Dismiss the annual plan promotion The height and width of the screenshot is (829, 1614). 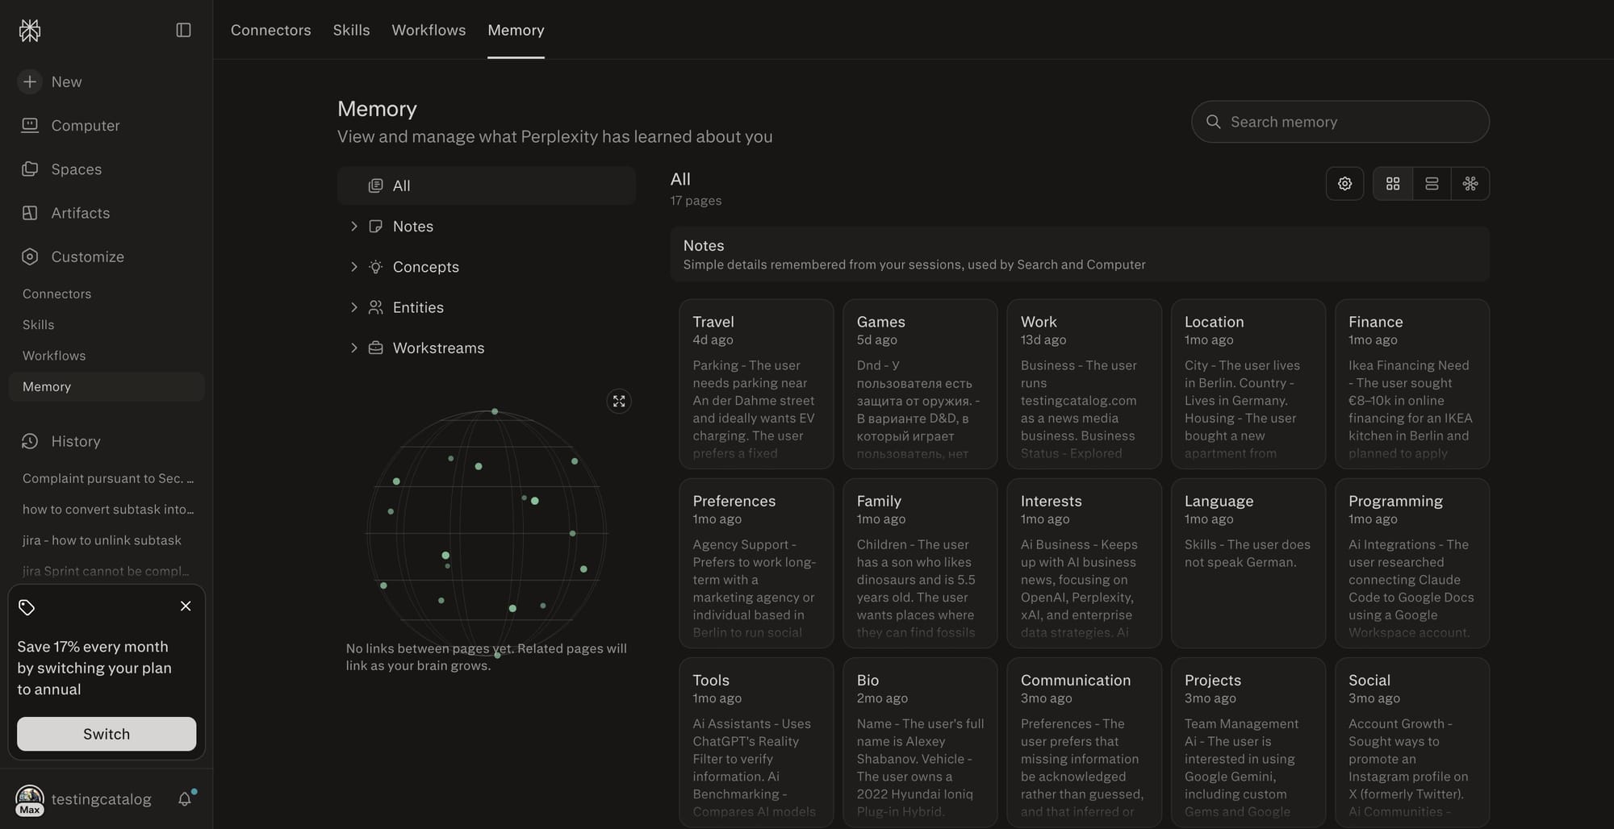pyautogui.click(x=186, y=606)
